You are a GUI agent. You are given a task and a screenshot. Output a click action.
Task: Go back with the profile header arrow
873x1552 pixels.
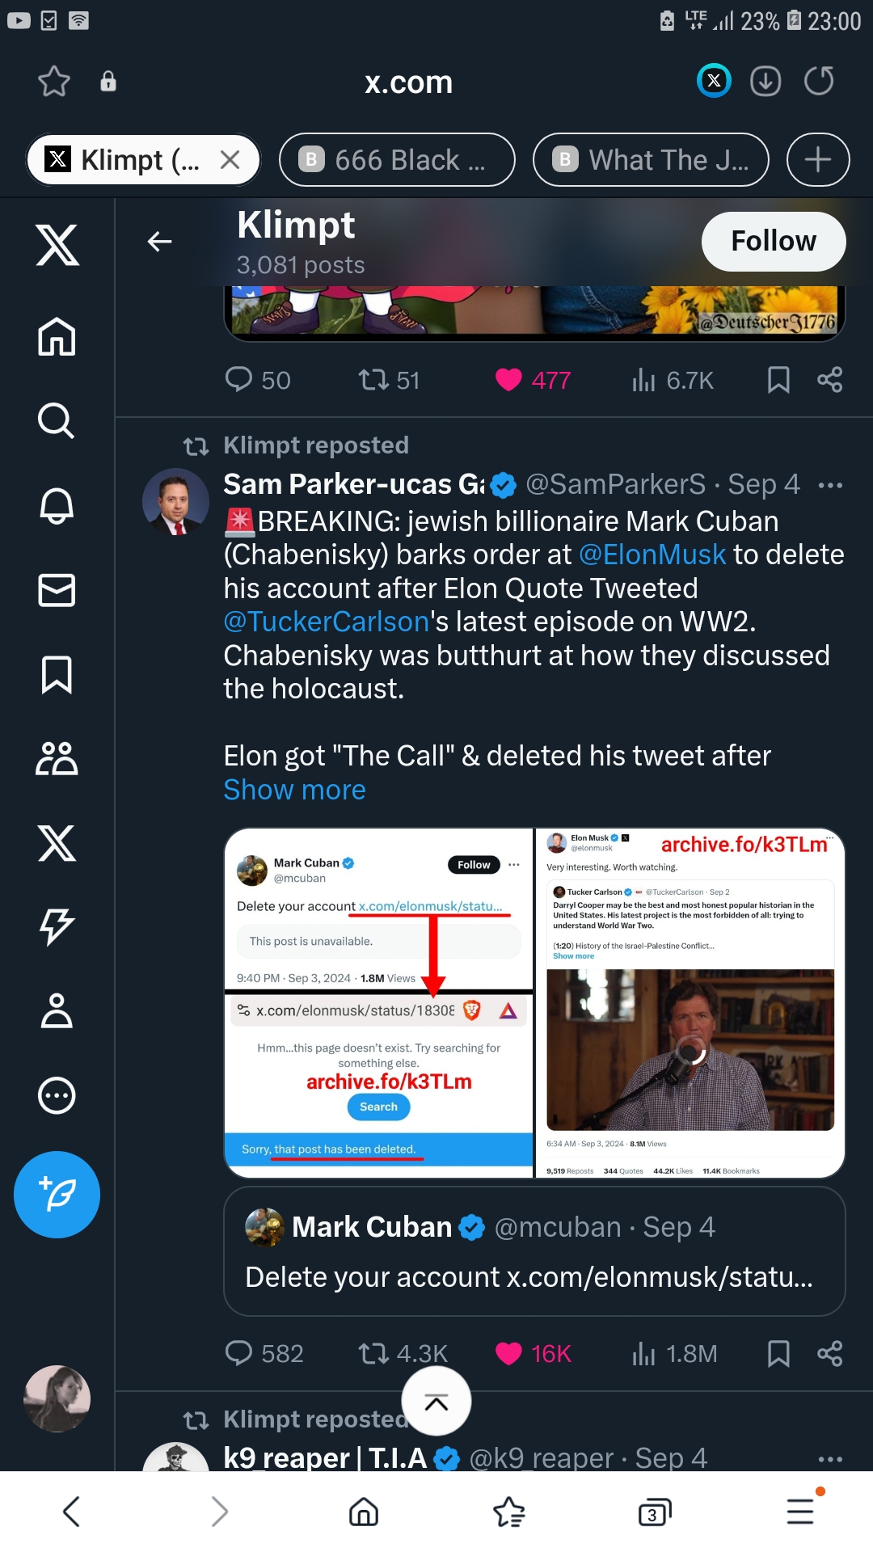click(x=160, y=241)
